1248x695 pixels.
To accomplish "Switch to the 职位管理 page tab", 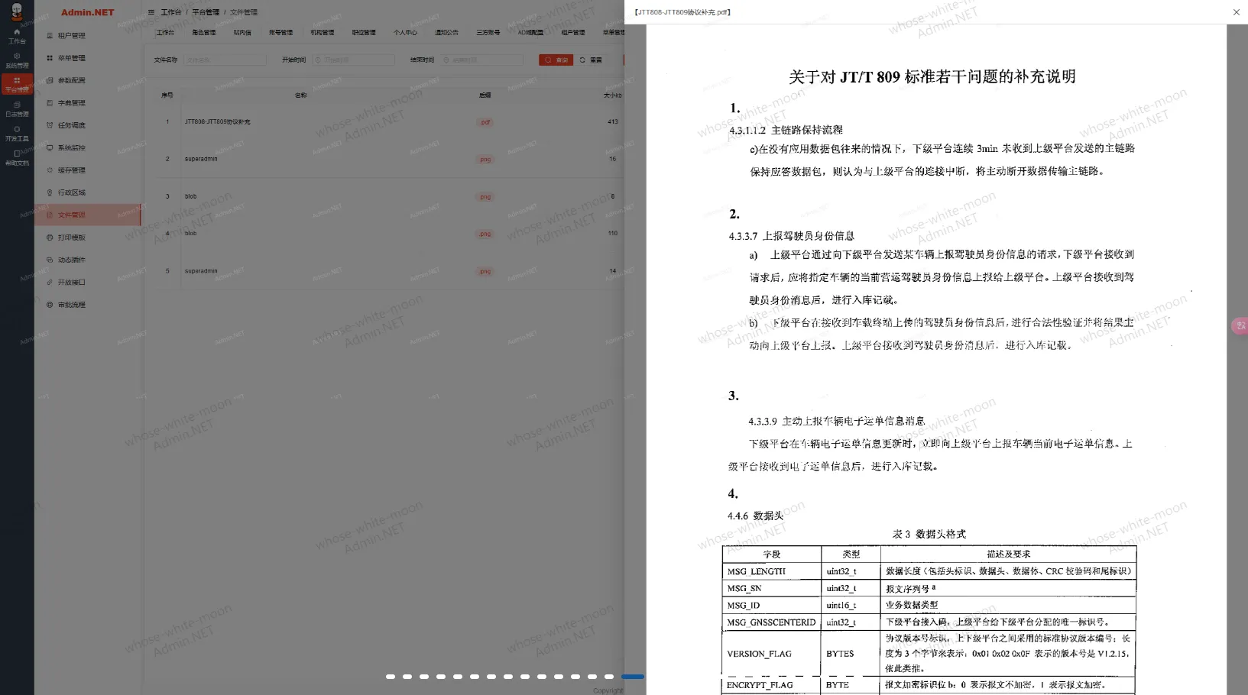I will click(x=364, y=33).
